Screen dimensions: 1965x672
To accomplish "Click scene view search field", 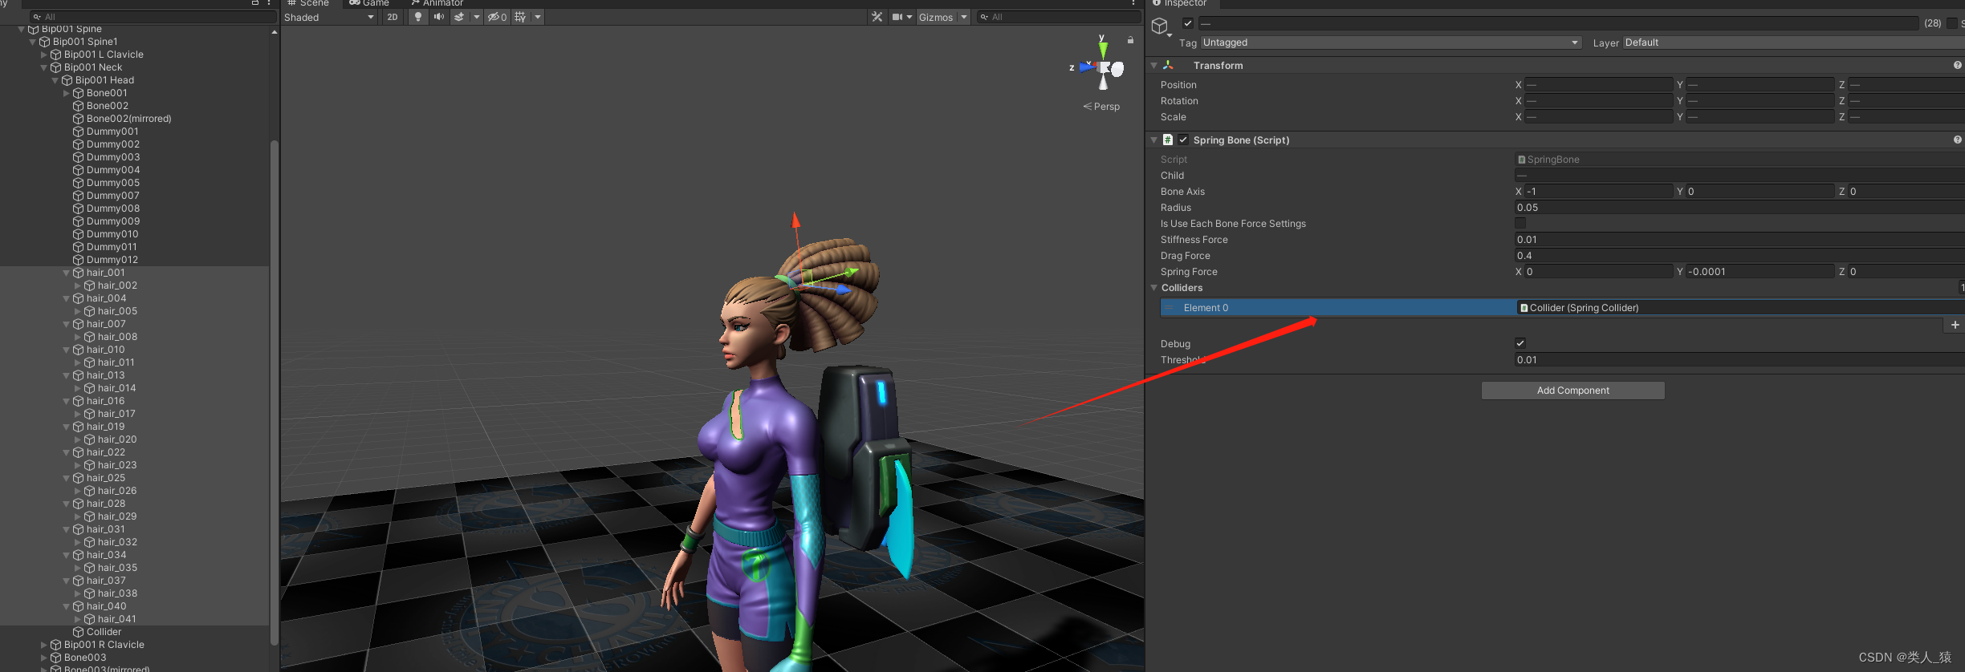I will (x=1059, y=17).
